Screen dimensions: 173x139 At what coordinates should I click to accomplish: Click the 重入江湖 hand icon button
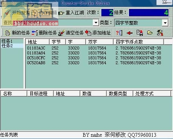pos(71,12)
